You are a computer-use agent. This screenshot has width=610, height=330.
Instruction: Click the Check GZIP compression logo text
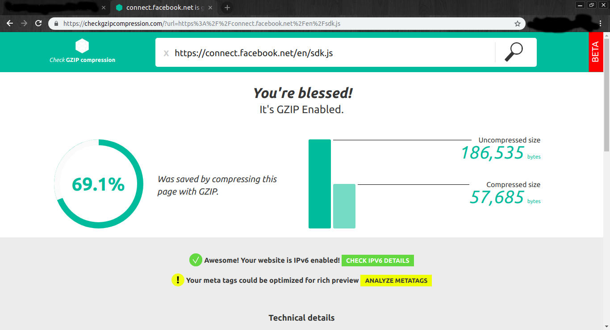pyautogui.click(x=82, y=60)
